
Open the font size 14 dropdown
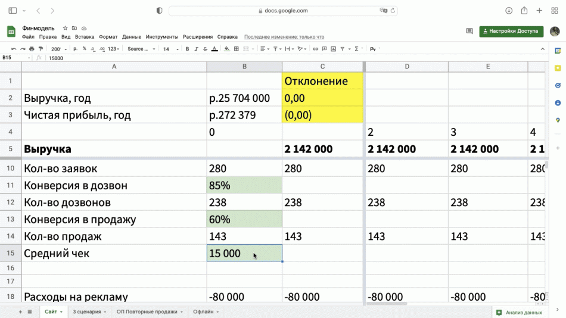[x=170, y=49]
